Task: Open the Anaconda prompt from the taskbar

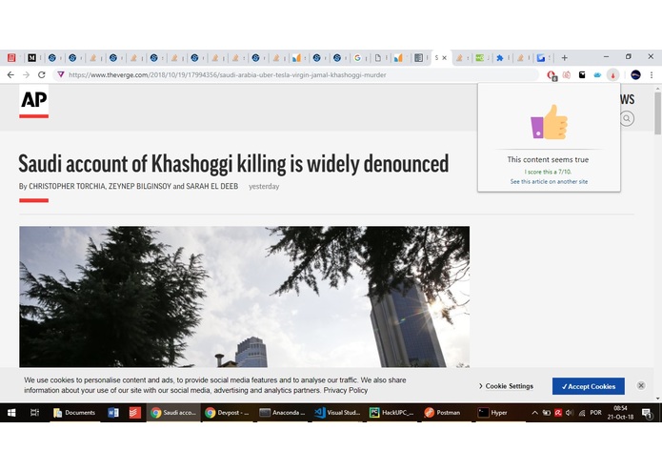Action: 282,413
